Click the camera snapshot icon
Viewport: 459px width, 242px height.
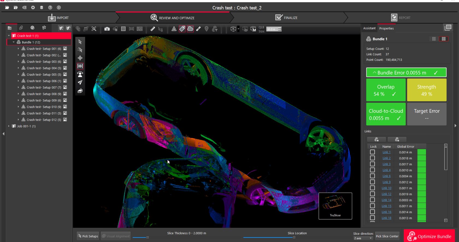pyautogui.click(x=107, y=29)
